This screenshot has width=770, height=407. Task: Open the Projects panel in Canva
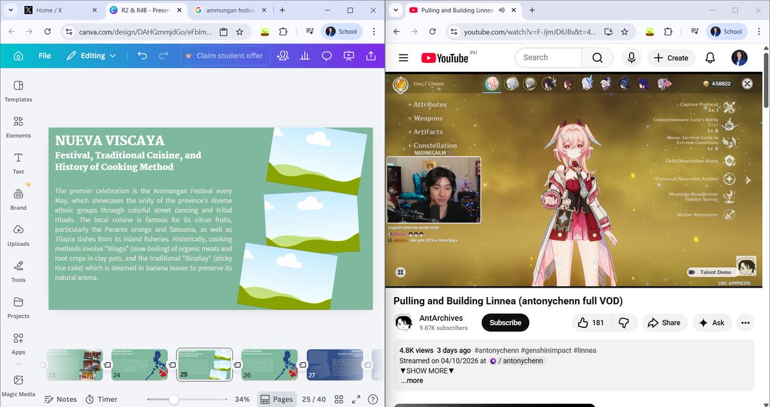point(18,307)
